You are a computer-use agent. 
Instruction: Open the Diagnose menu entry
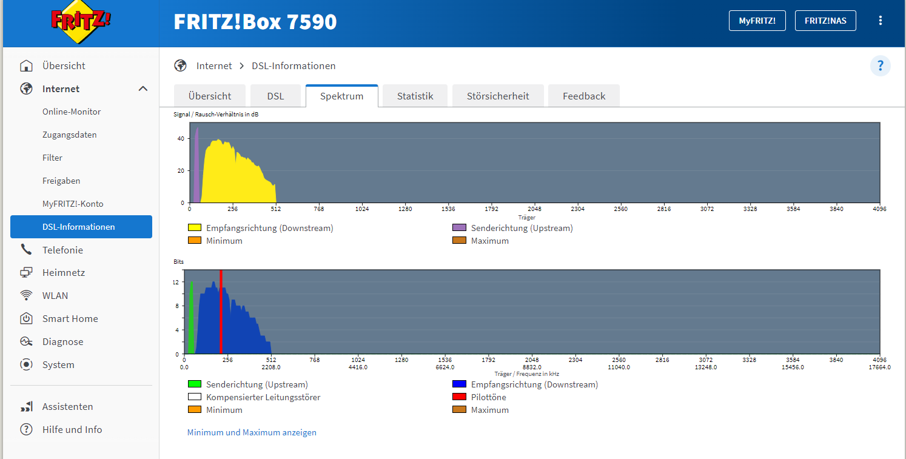63,341
